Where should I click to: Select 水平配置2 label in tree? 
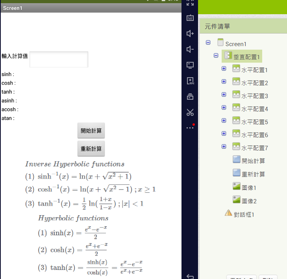click(x=255, y=83)
